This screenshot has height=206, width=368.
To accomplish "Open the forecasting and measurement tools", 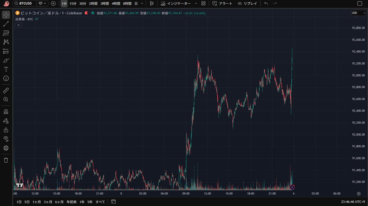I will [6, 51].
